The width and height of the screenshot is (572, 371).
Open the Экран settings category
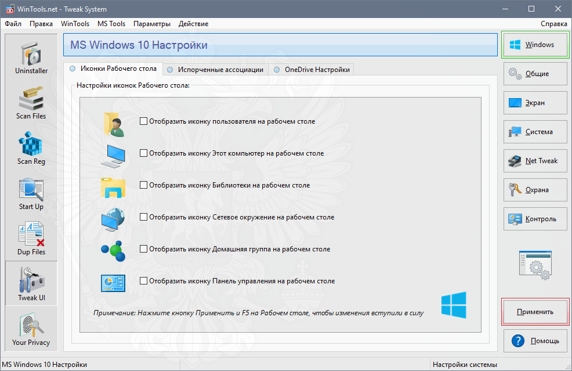tap(535, 103)
